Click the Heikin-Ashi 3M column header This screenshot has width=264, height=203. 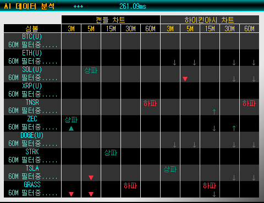click(170, 29)
